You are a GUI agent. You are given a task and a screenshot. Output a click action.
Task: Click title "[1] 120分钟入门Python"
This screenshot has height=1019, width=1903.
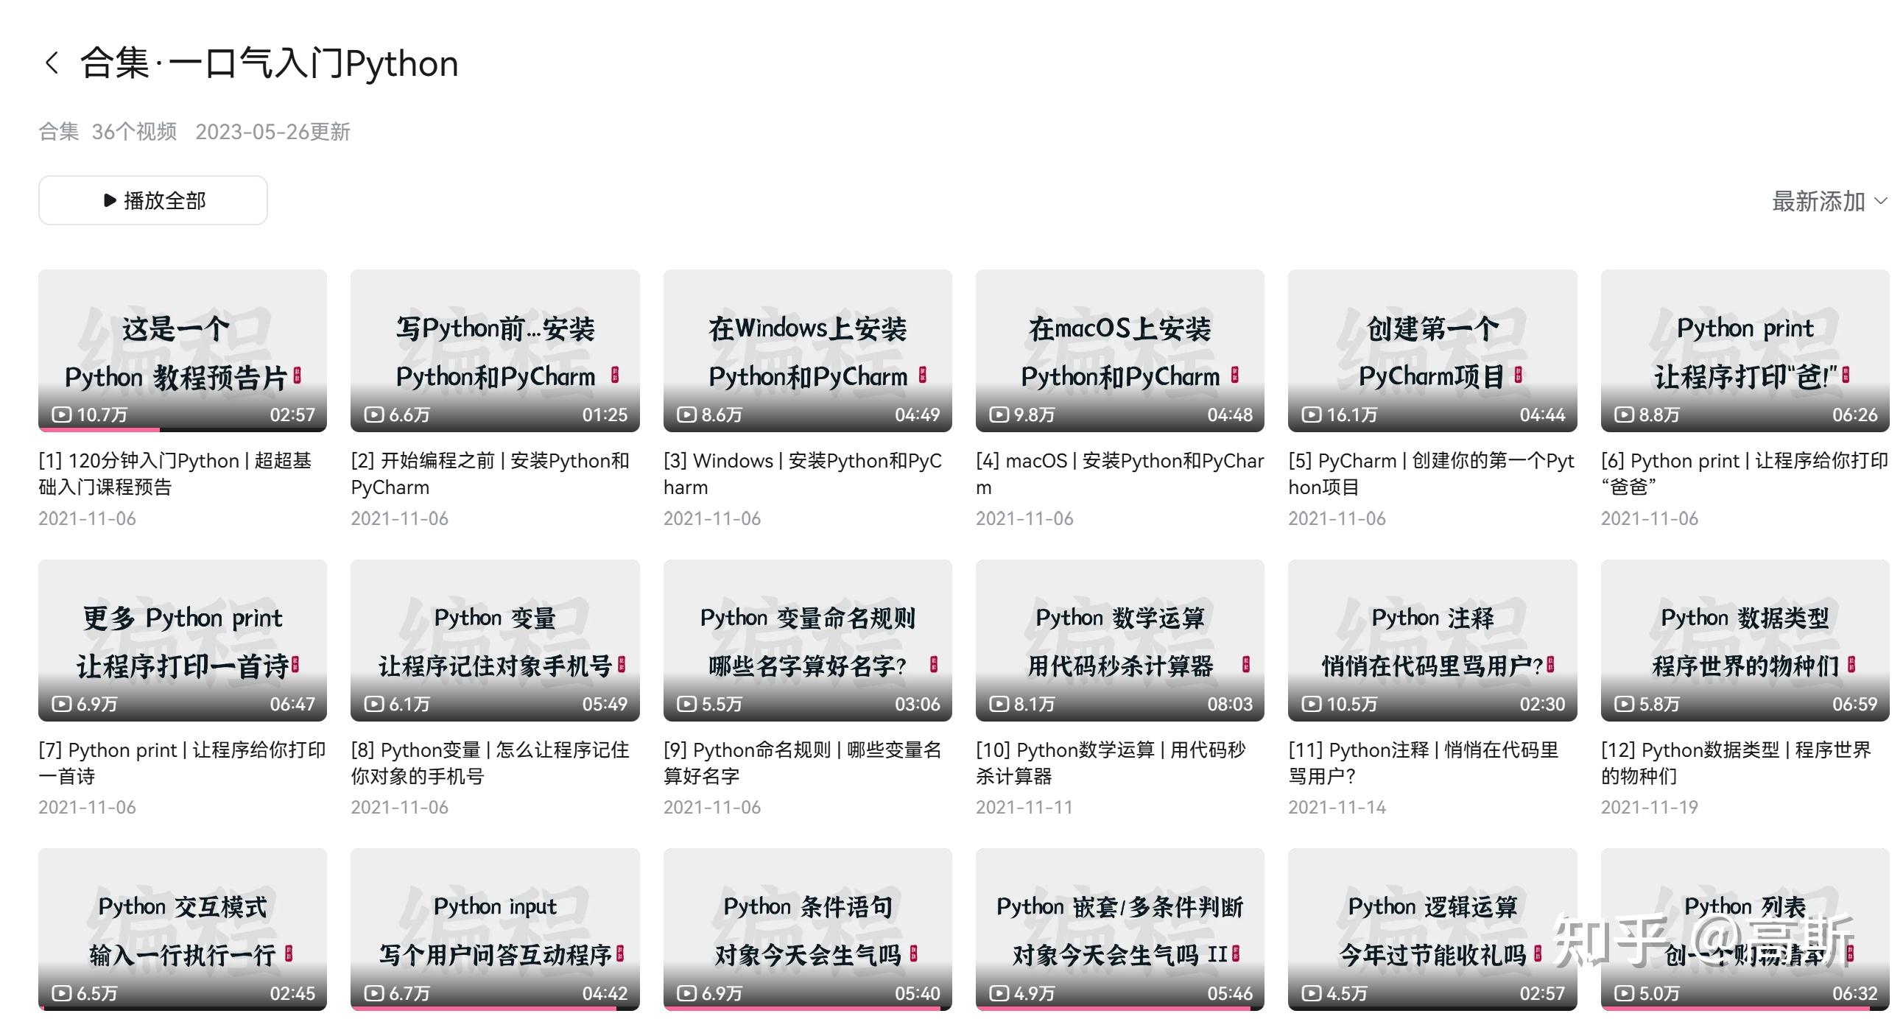pyautogui.click(x=175, y=473)
